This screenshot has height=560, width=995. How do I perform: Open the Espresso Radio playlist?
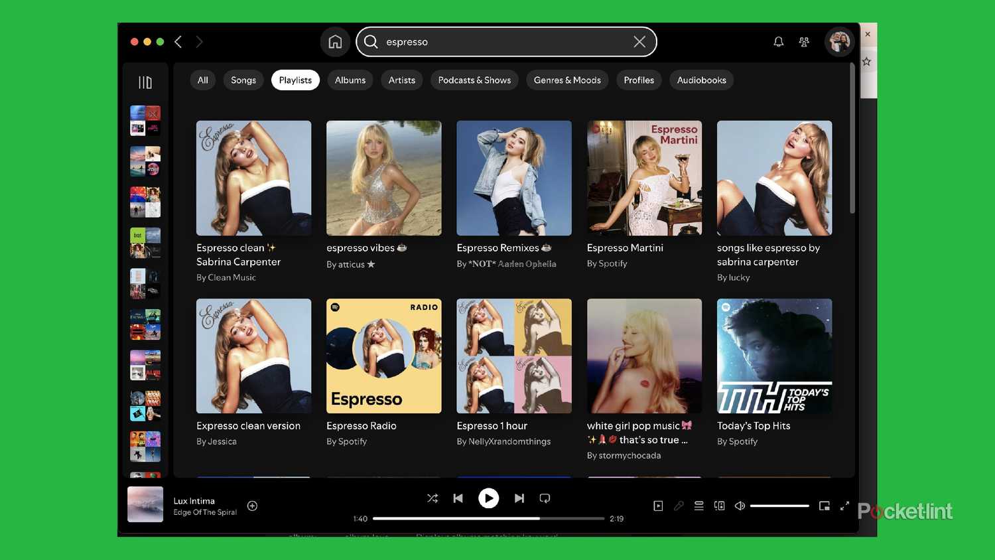(383, 356)
